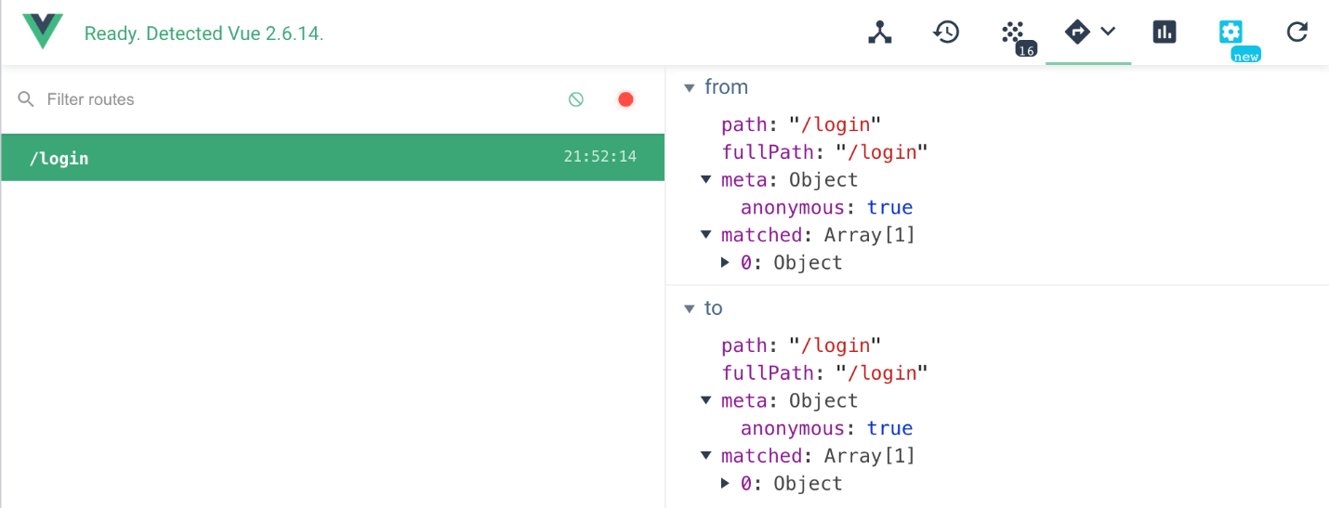Image resolution: width=1329 pixels, height=508 pixels.
Task: Click the search magnifier icon
Action: click(26, 99)
